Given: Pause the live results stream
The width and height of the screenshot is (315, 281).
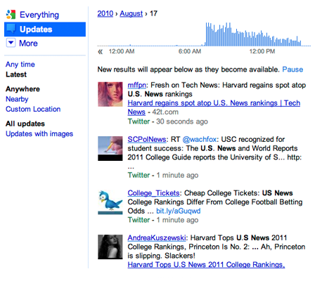Looking at the screenshot, I should (292, 70).
